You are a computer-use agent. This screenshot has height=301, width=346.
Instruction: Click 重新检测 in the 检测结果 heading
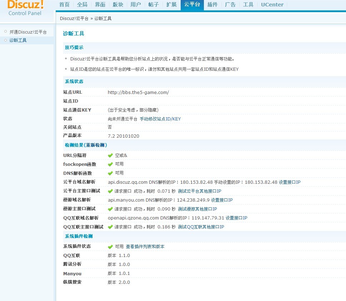pyautogui.click(x=95, y=145)
